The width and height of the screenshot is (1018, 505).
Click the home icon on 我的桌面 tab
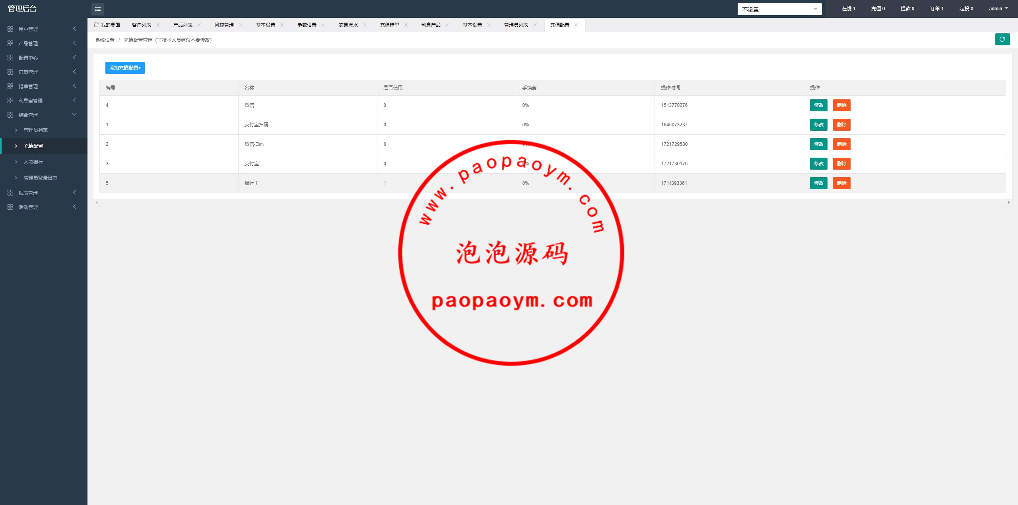(x=96, y=25)
